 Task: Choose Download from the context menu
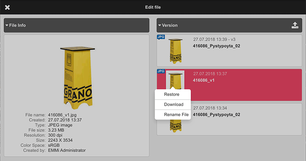coord(173,105)
